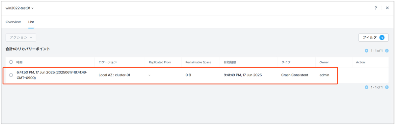This screenshot has width=395, height=125.
Task: Toggle the select-all checkbox in header
Action: [x=11, y=62]
